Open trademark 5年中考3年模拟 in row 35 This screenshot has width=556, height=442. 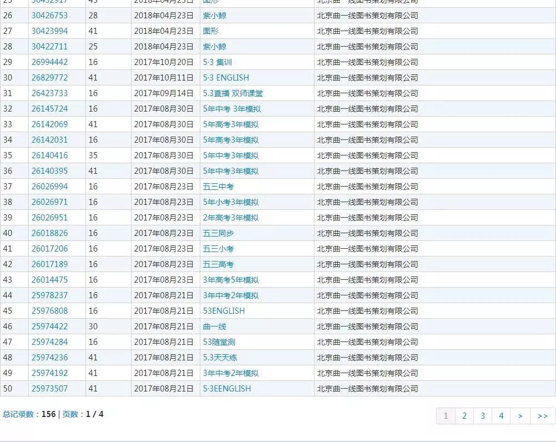point(231,155)
